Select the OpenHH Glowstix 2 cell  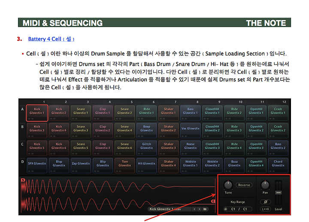pyautogui.click(x=256, y=131)
